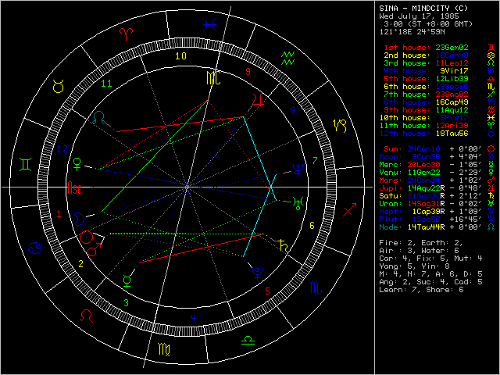Viewport: 500px width, 375px height.
Task: Click the Mercury glyph inside the chart wheel
Action: coord(127,280)
